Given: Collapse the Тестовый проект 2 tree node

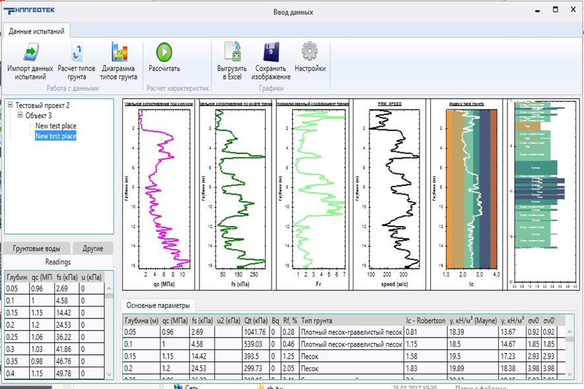Looking at the screenshot, I should (x=10, y=105).
